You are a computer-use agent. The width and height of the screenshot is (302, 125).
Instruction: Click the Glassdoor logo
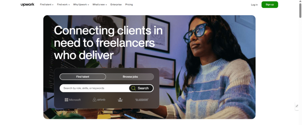142,100
